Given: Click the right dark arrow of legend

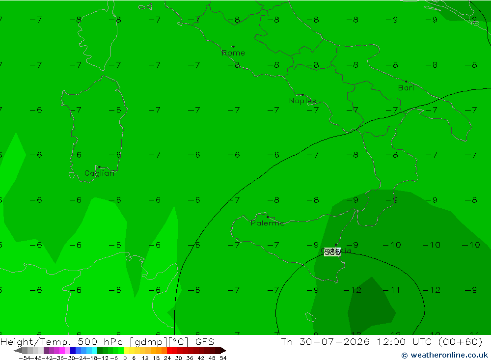Looking at the screenshot, I should point(223,350).
